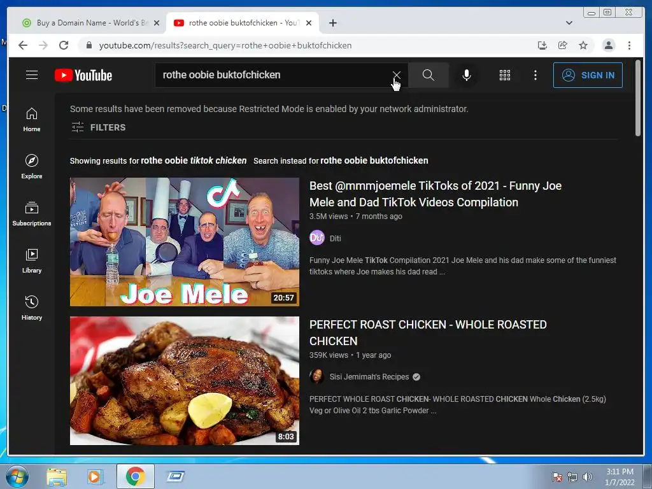652x489 pixels.
Task: Click the Chrome taskbar icon
Action: [x=135, y=476]
